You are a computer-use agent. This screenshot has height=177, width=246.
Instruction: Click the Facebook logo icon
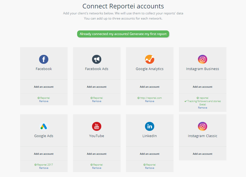44,59
